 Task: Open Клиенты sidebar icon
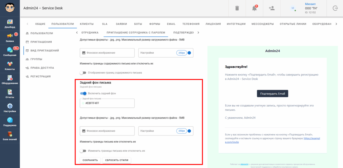[10, 64]
